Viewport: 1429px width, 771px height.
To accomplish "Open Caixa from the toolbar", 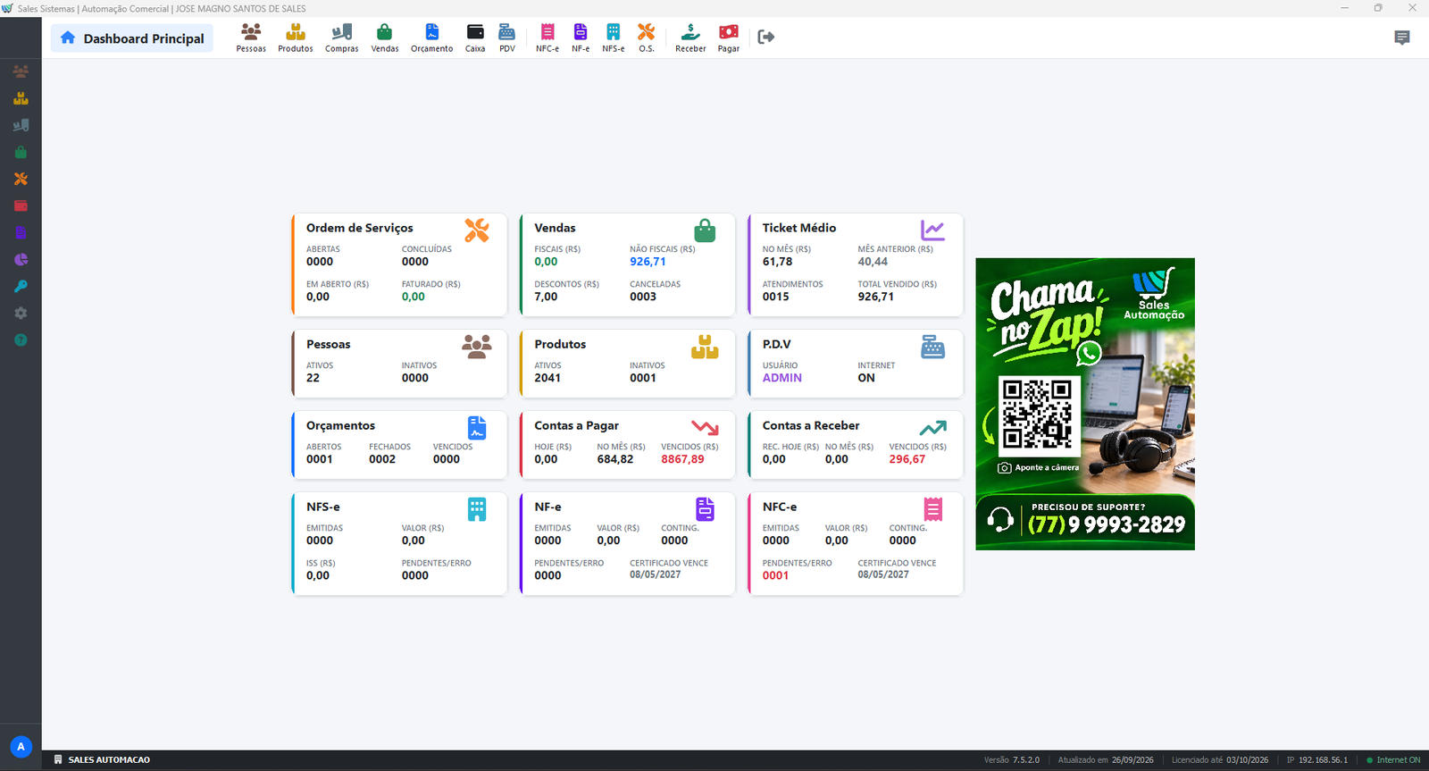I will pos(475,38).
